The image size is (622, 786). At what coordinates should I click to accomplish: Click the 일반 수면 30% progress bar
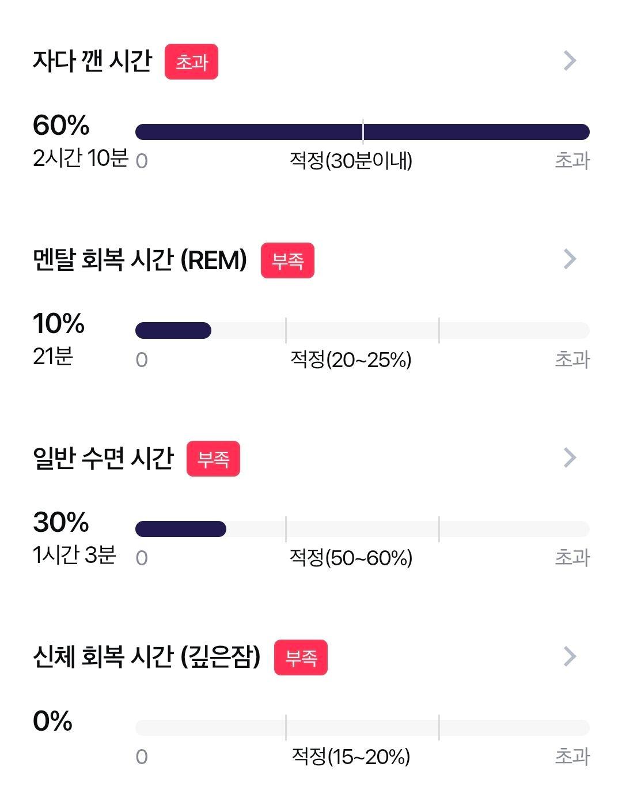[x=362, y=529]
